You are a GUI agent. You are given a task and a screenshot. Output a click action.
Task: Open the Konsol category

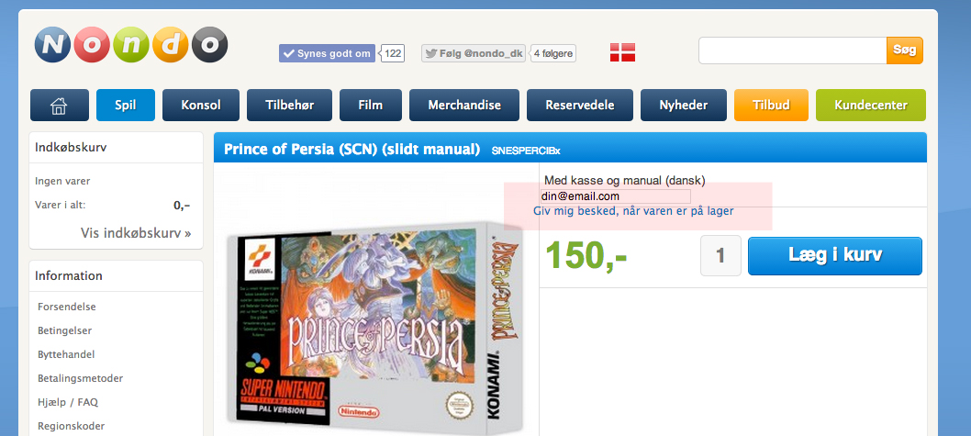pos(201,106)
